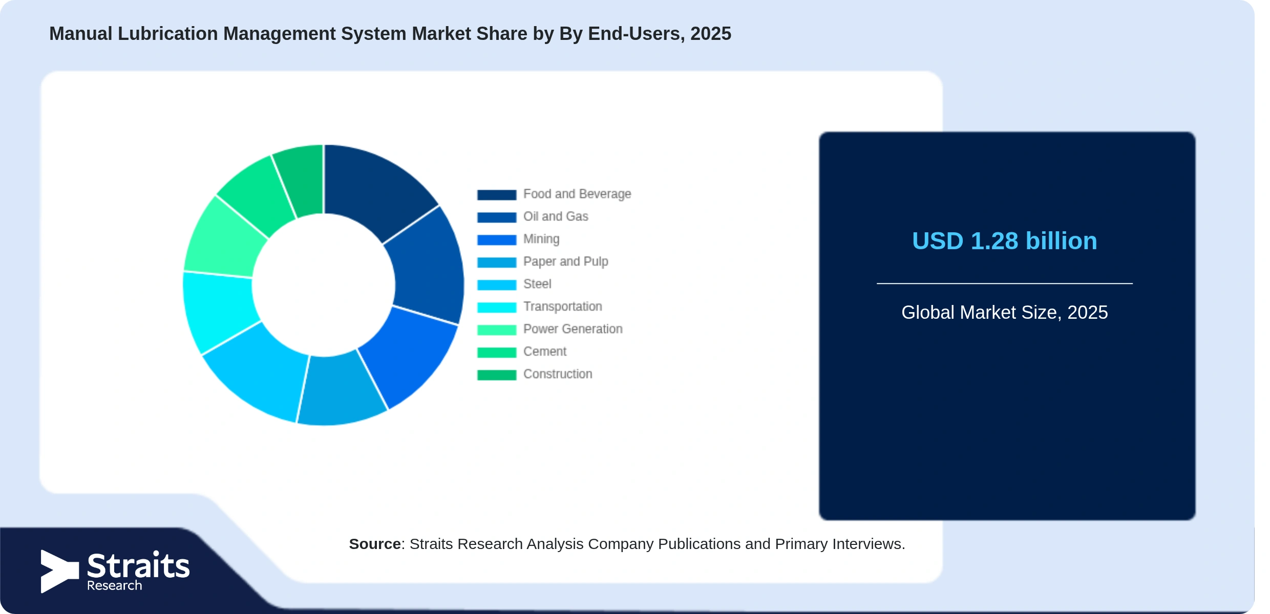1270x614 pixels.
Task: Click the Oil and Gas legend color swatch
Action: [497, 217]
